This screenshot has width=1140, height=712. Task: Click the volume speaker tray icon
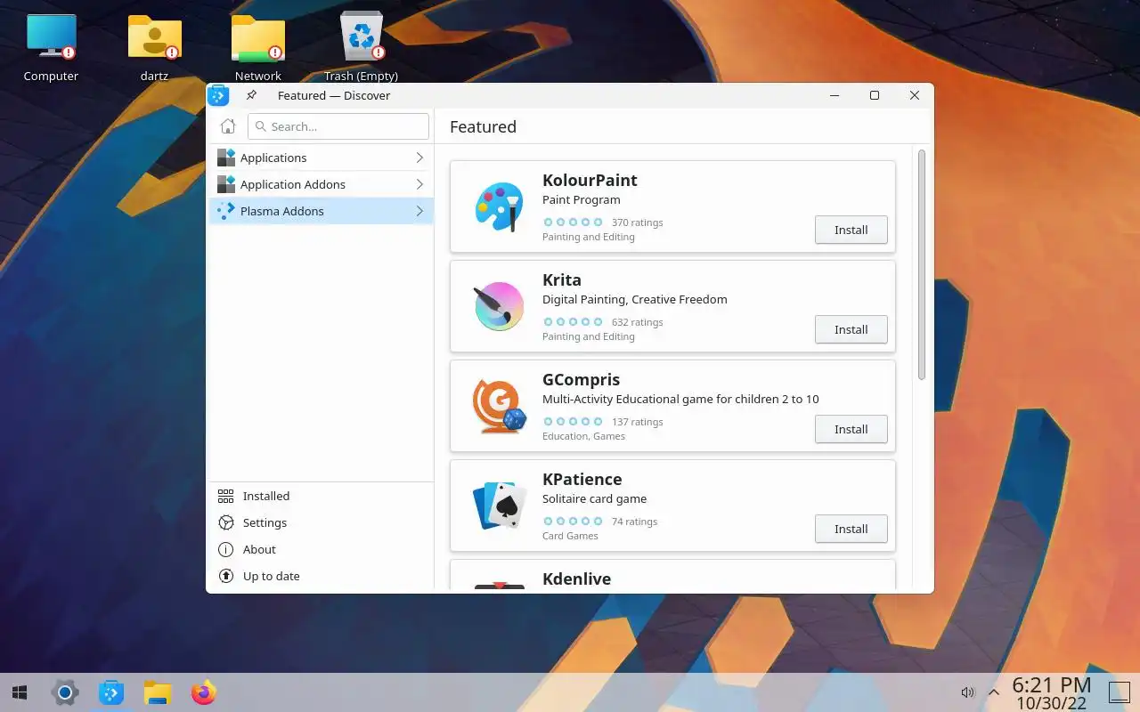click(x=968, y=692)
